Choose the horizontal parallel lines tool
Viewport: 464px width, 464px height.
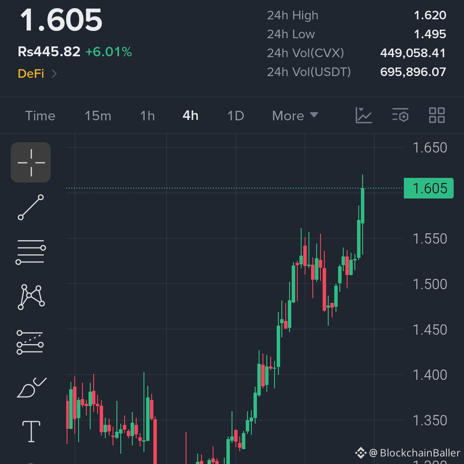click(31, 252)
